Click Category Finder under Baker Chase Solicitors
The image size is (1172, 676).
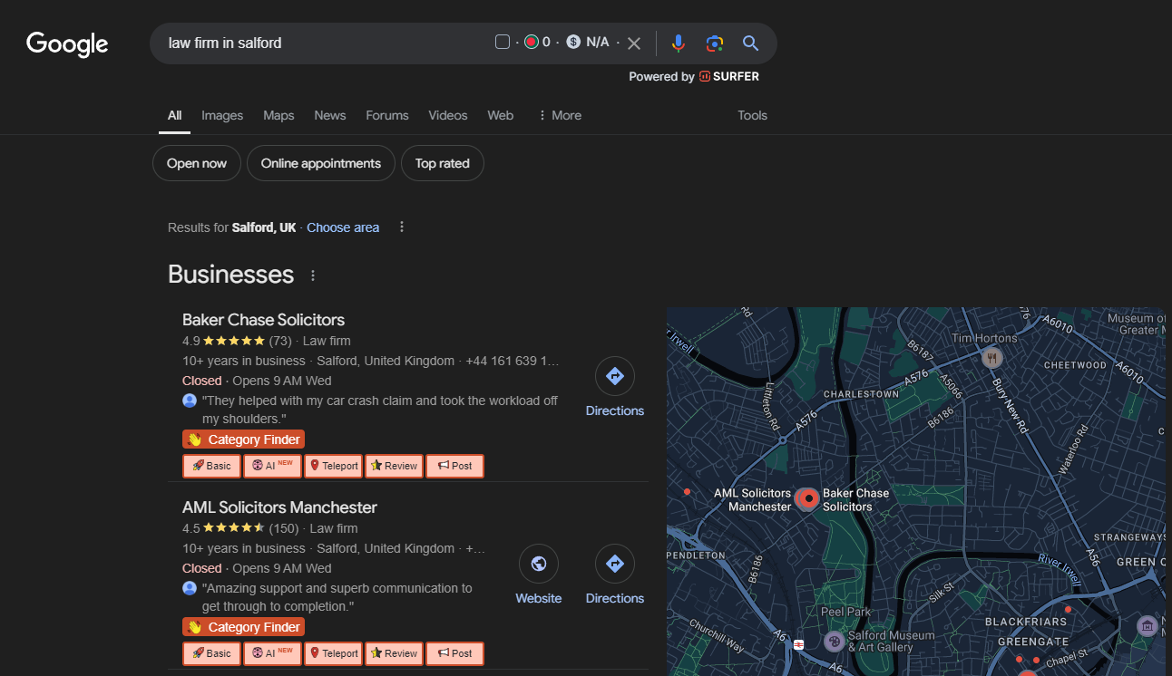(243, 439)
